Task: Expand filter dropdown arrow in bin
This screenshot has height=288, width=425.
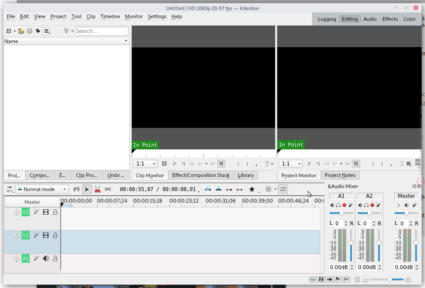Action: point(72,31)
